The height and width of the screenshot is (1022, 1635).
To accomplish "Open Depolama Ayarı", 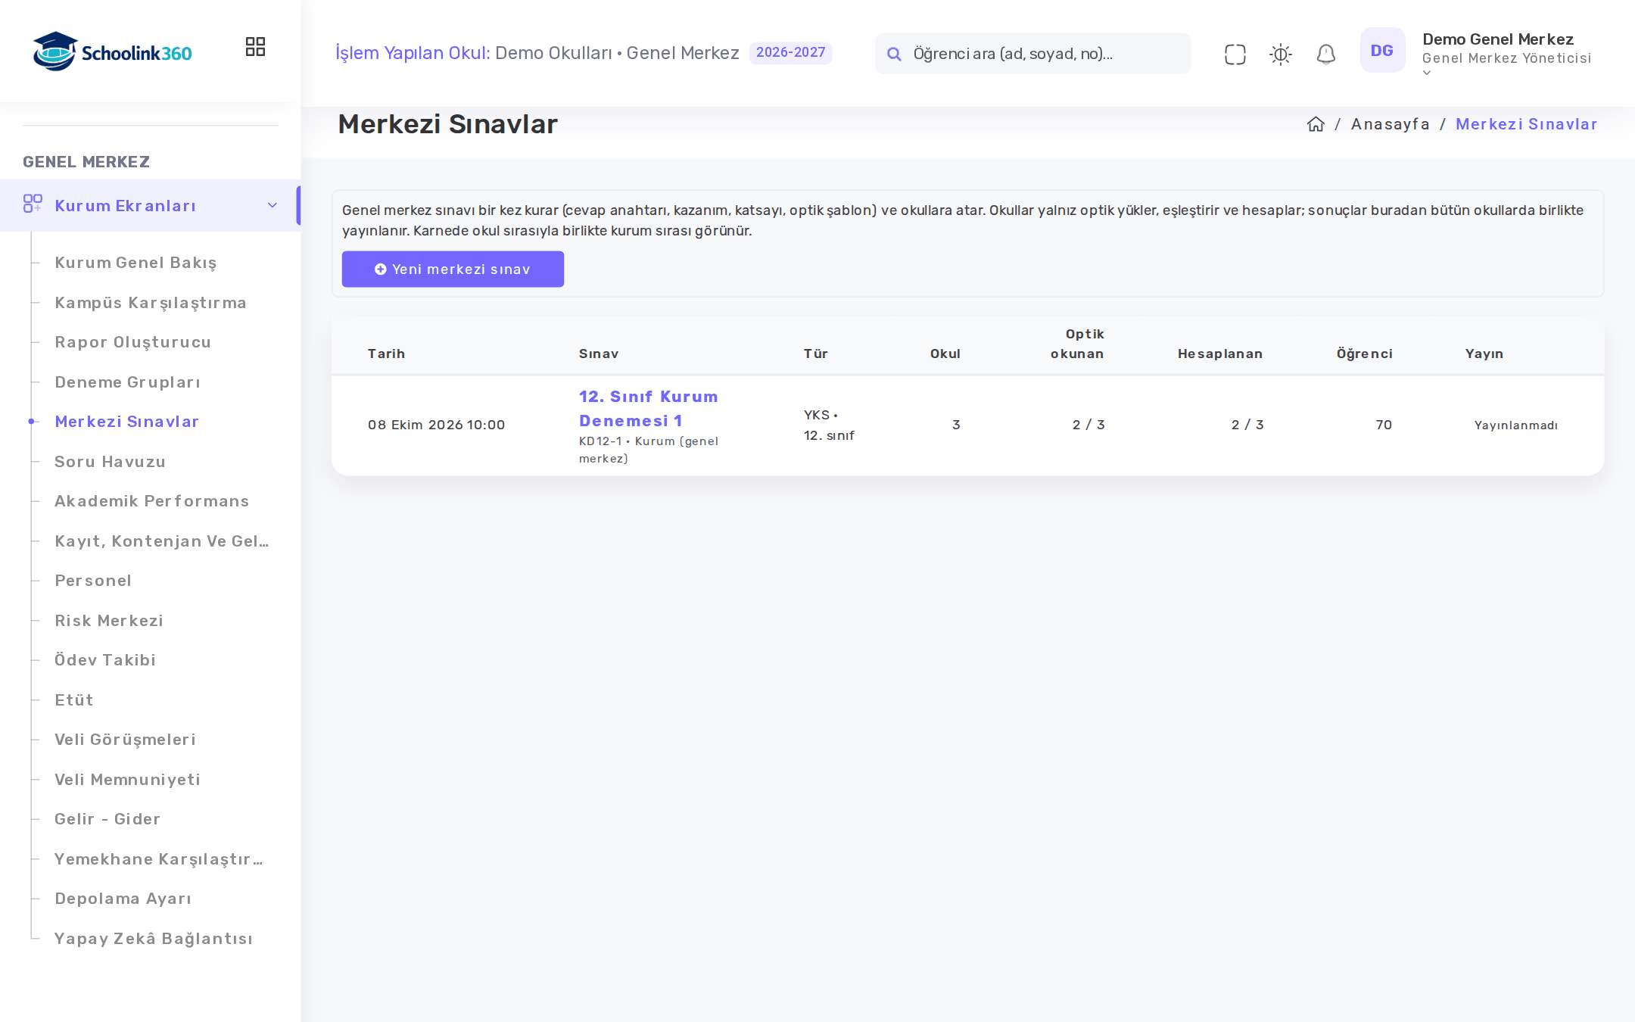I will [x=123, y=898].
